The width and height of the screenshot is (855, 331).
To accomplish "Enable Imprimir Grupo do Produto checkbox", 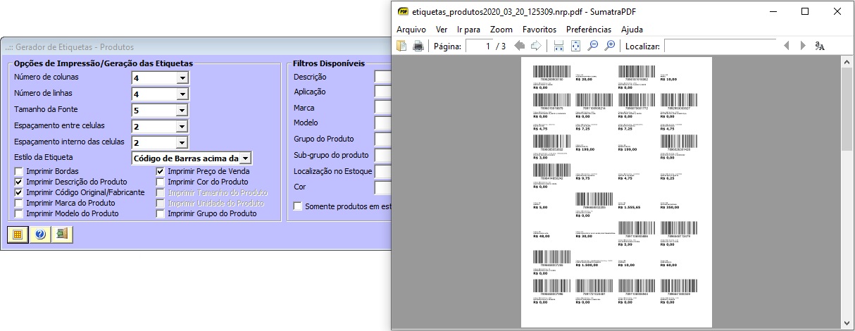I will (x=161, y=213).
